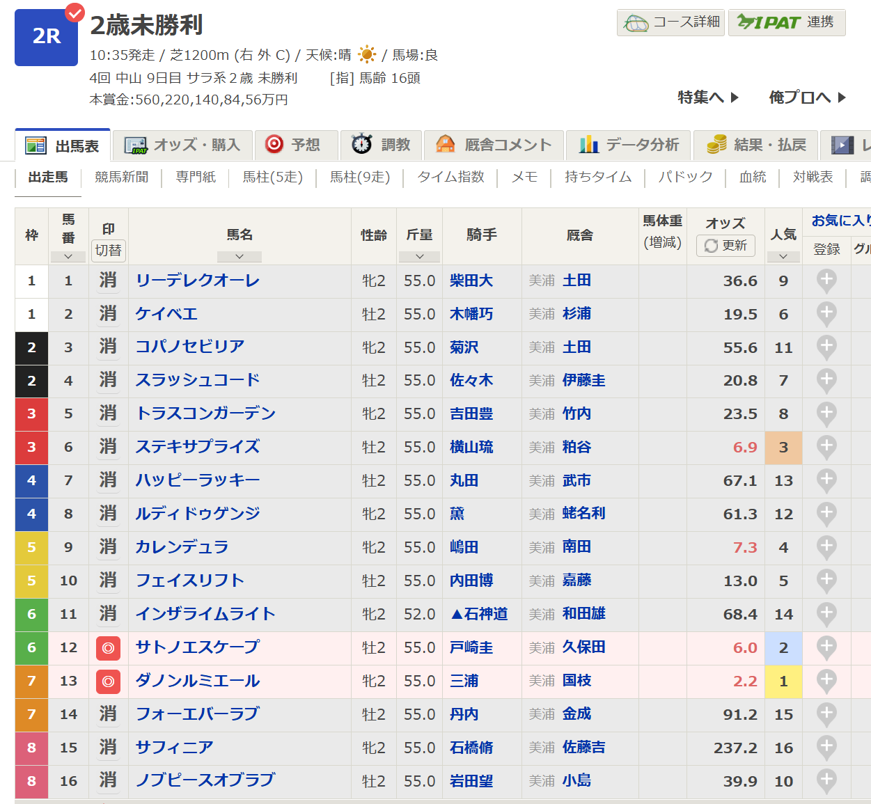Image resolution: width=871 pixels, height=804 pixels.
Task: Open jockey 横山琉 profile link
Action: pyautogui.click(x=471, y=447)
